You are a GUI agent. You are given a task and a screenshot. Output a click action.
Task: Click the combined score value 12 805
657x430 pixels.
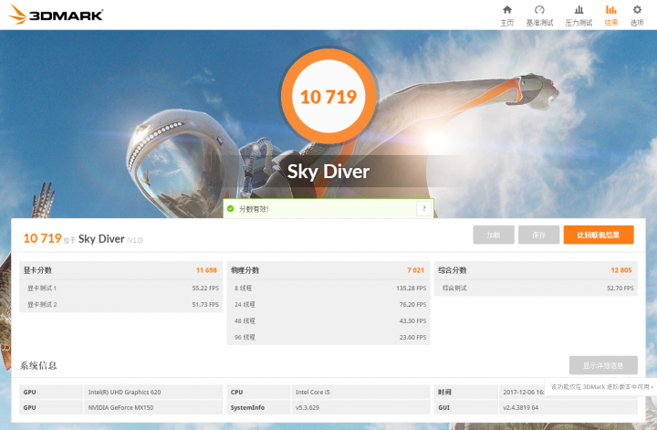[621, 270]
